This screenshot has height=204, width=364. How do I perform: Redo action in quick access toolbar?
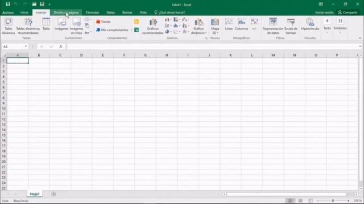click(x=24, y=4)
